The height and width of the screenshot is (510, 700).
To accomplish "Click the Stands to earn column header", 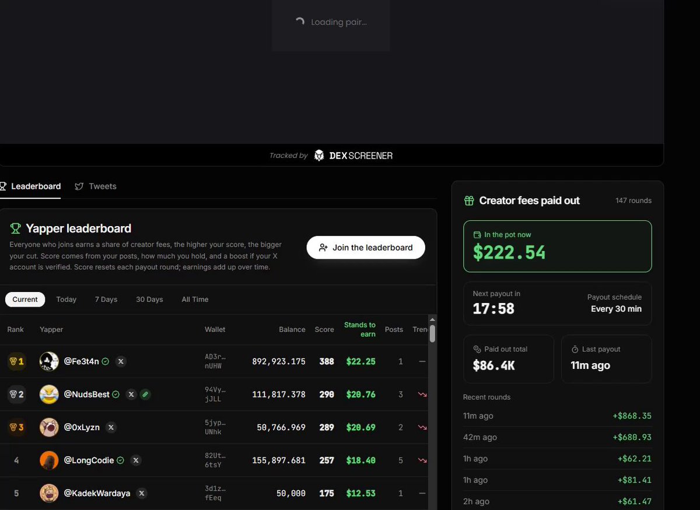I will click(360, 329).
